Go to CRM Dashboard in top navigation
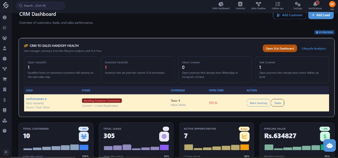Viewport: 338px width, 158px height. click(221, 6)
